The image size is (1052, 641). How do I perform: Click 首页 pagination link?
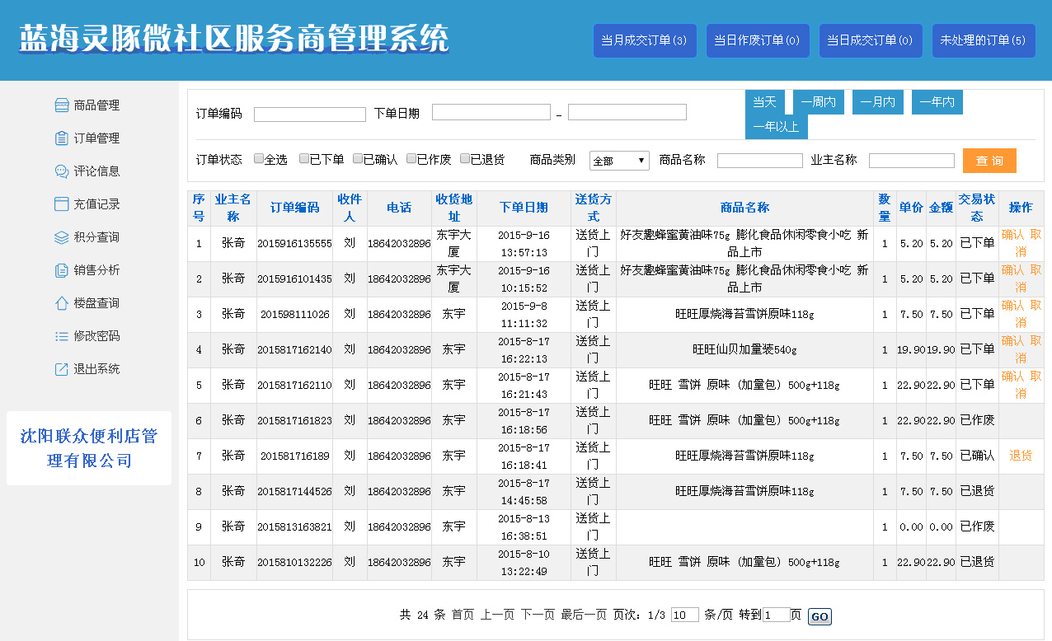tap(463, 615)
